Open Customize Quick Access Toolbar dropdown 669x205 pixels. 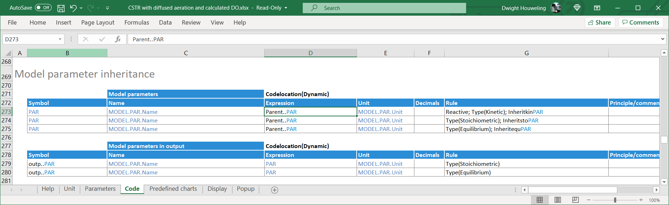[107, 8]
